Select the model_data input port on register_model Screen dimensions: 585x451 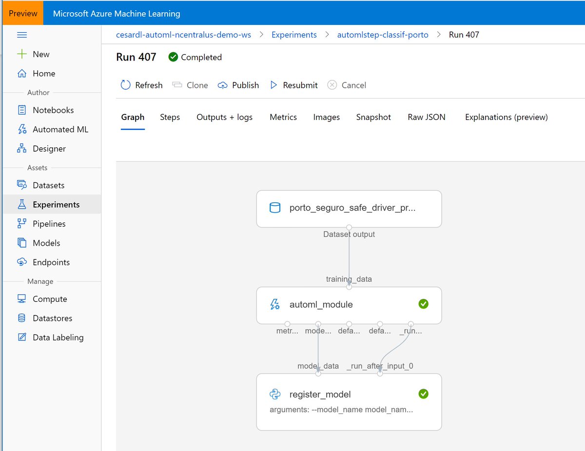pos(318,373)
